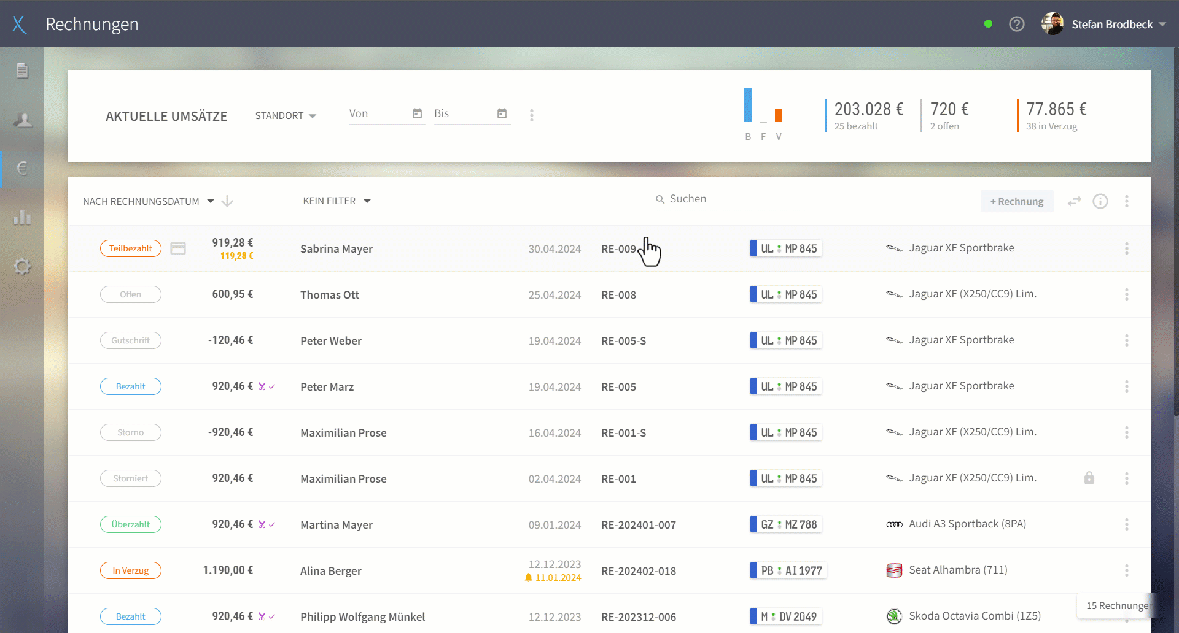
Task: Click the Bezahlt badge for Peter Marz
Action: coord(131,386)
